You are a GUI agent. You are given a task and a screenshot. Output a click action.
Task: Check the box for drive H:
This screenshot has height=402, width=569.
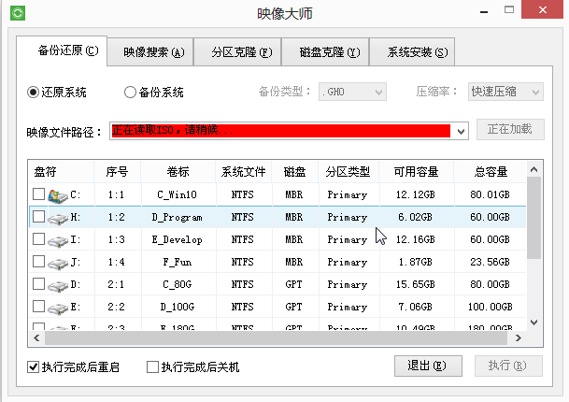[x=39, y=217]
